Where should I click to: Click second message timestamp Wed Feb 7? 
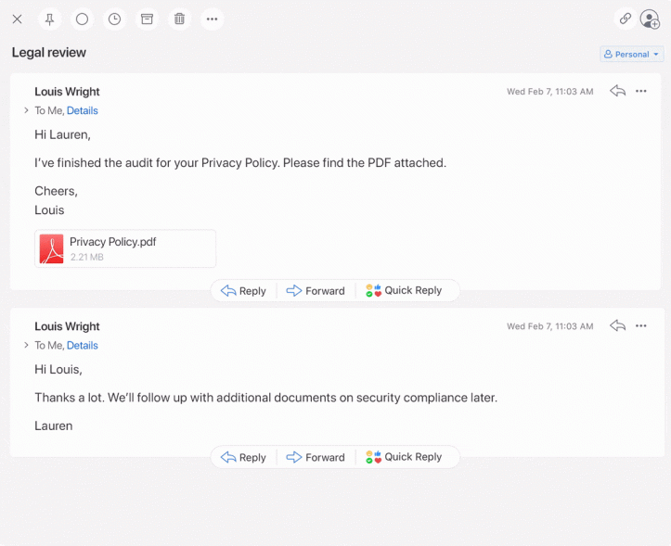pyautogui.click(x=550, y=326)
